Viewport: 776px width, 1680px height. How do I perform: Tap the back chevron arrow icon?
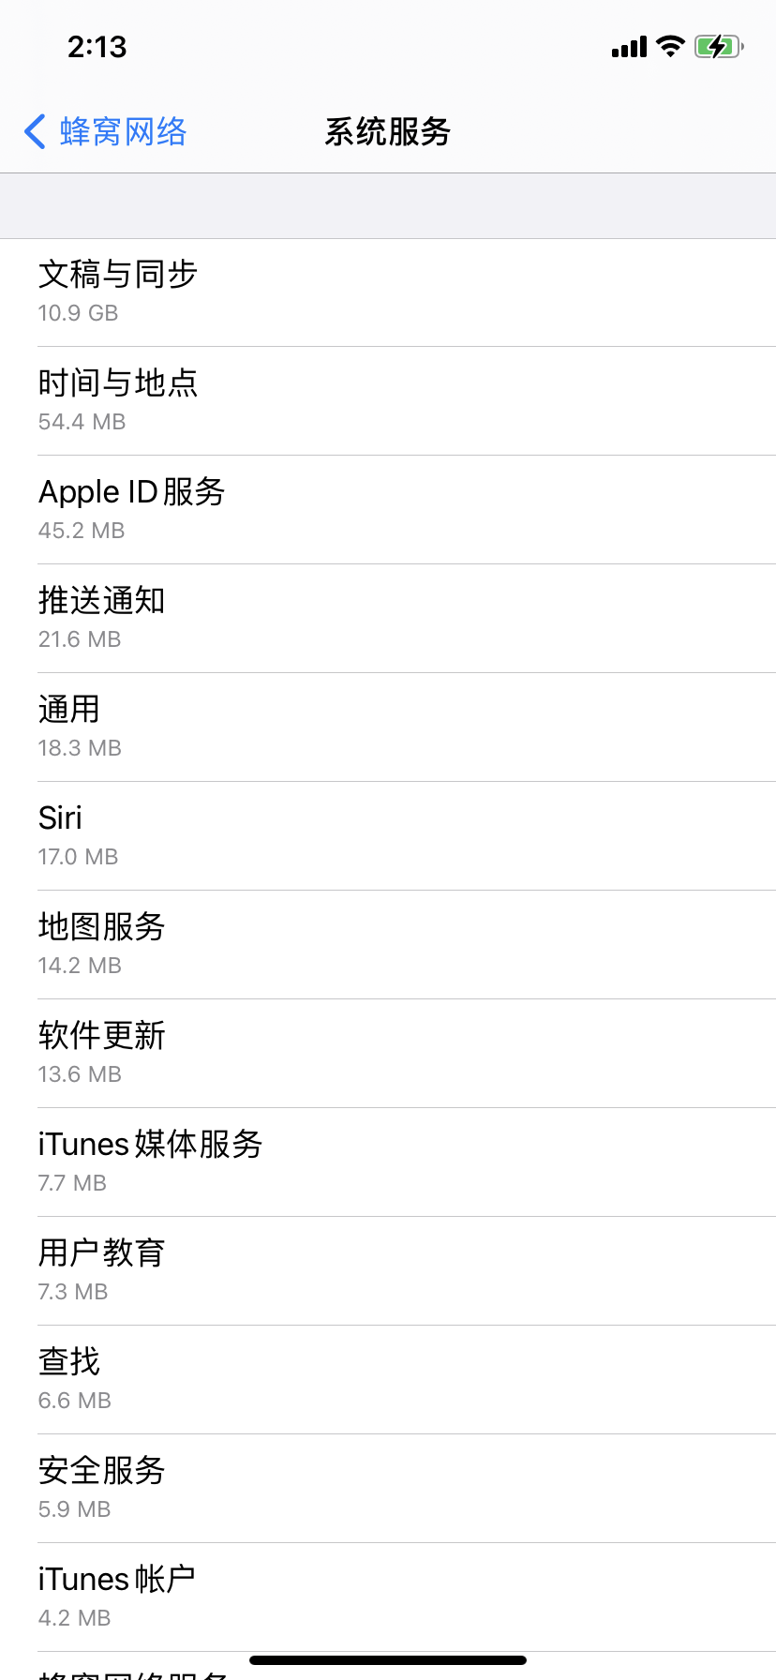[x=35, y=132]
